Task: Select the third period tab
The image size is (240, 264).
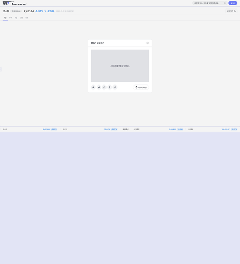Action: pyautogui.click(x=16, y=18)
